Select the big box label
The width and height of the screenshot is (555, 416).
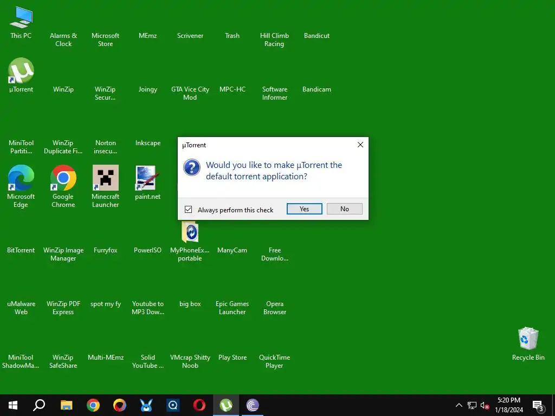(x=190, y=304)
